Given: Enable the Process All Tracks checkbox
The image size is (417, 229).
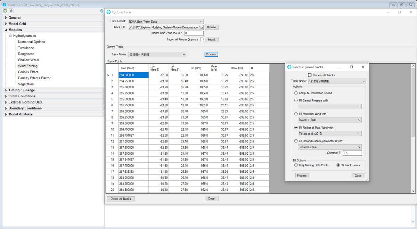Looking at the screenshot, I should 310,75.
